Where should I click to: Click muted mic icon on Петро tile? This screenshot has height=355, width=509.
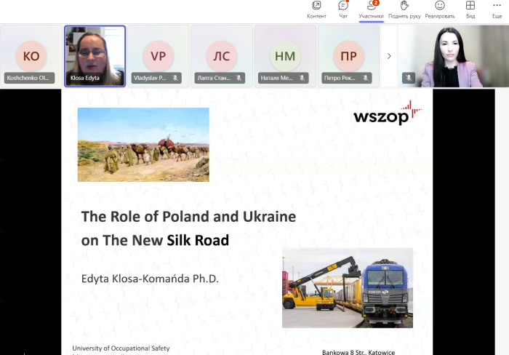pyautogui.click(x=366, y=78)
